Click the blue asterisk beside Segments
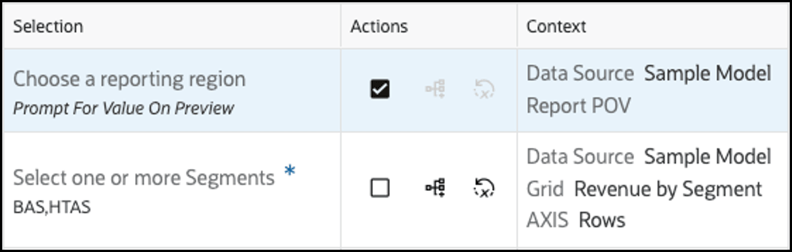The height and width of the screenshot is (252, 792). click(290, 172)
